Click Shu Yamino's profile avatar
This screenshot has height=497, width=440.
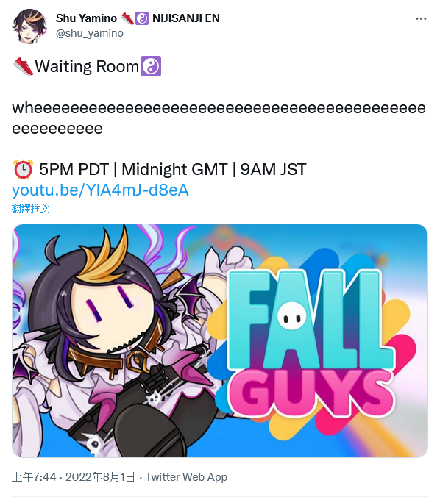[29, 26]
